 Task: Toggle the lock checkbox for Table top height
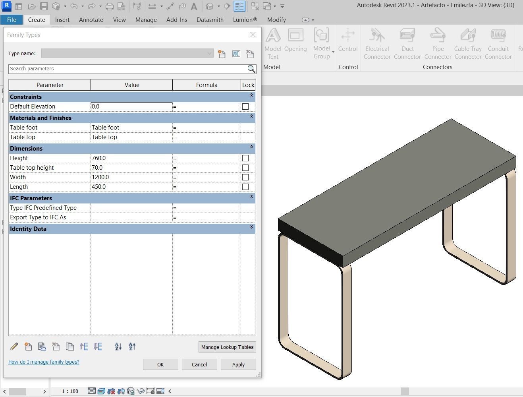point(245,168)
